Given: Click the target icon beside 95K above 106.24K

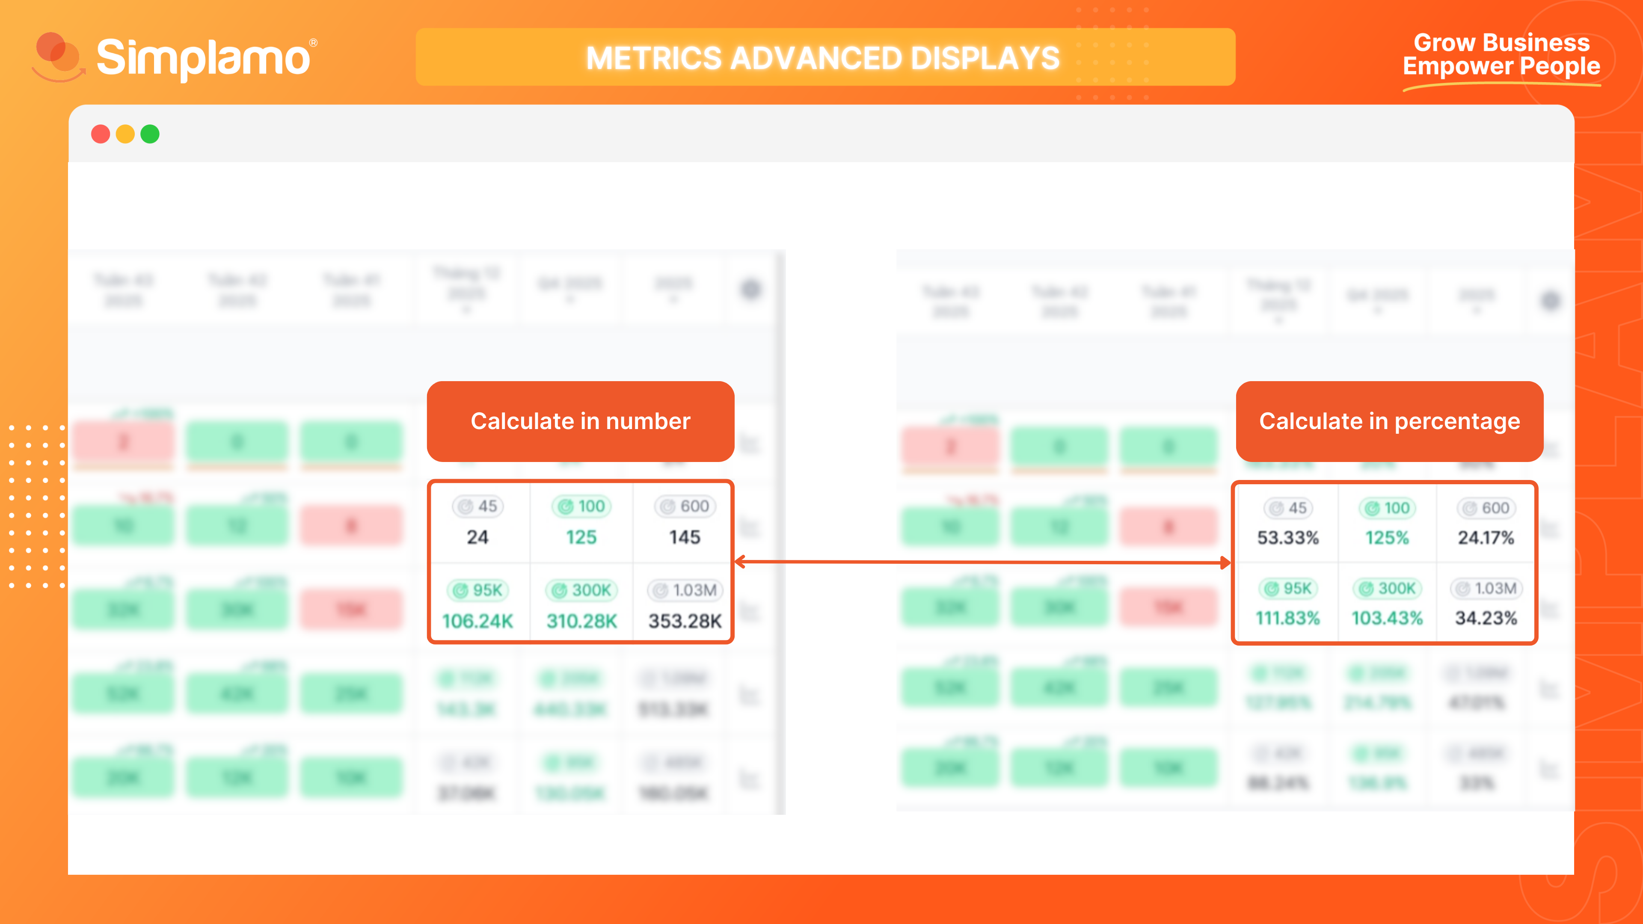Looking at the screenshot, I should (460, 590).
